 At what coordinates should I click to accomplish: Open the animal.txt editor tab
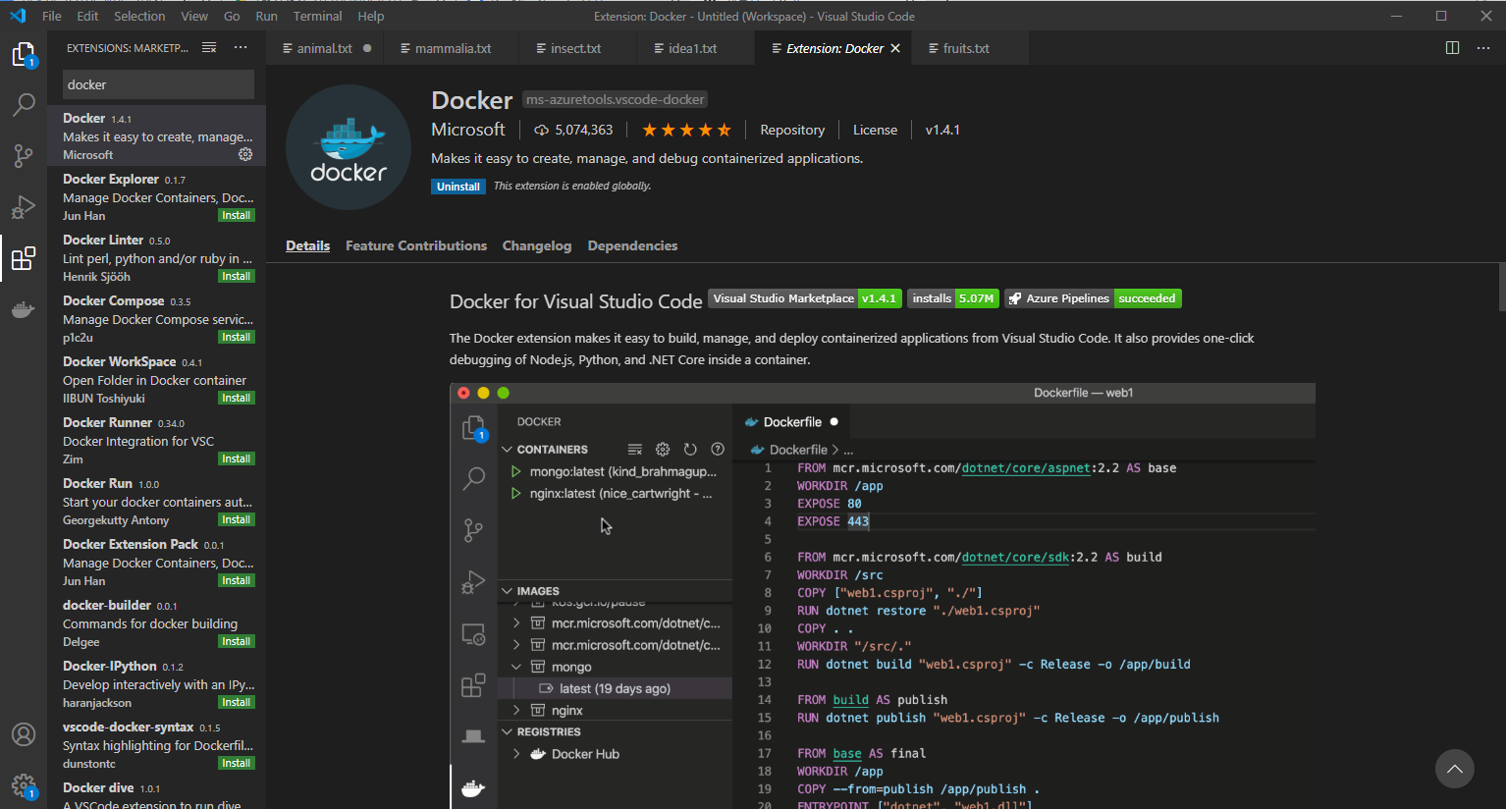pyautogui.click(x=325, y=48)
